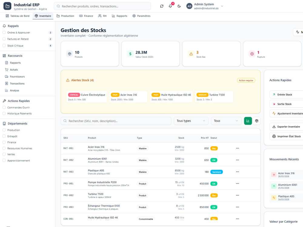The height and width of the screenshot is (227, 303).
Task: Tick Historique Paiements checkbox
Action: pos(4,113)
